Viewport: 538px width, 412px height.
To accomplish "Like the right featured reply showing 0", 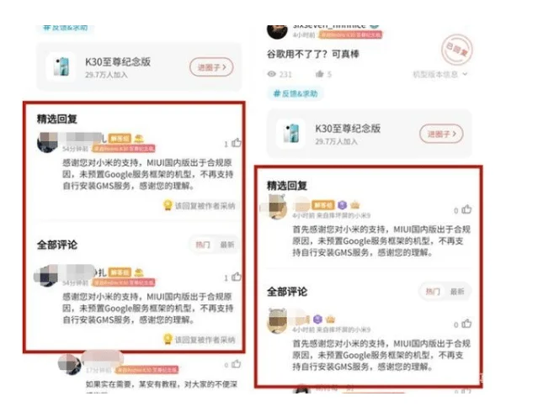I will (466, 209).
